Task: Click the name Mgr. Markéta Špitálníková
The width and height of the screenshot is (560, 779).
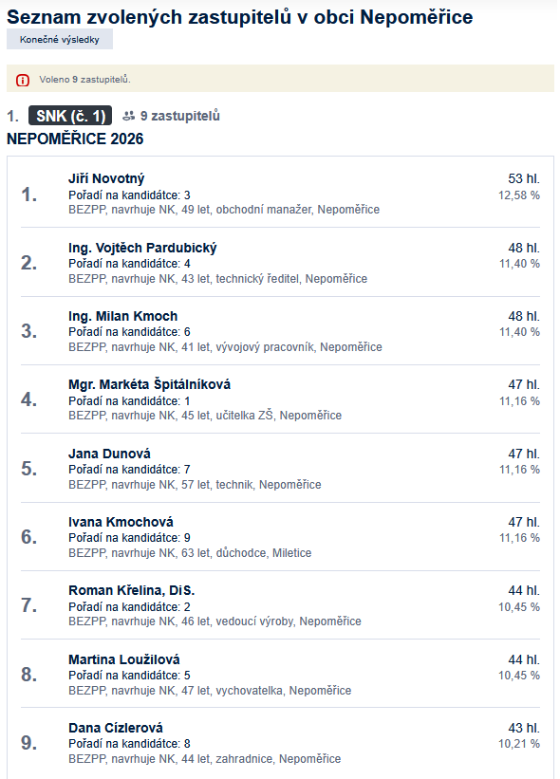Action: pyautogui.click(x=150, y=384)
